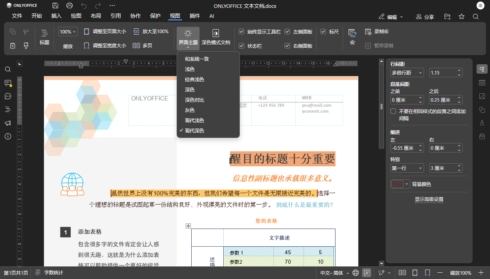Click the 背景颜色 color swatch

coord(397,184)
